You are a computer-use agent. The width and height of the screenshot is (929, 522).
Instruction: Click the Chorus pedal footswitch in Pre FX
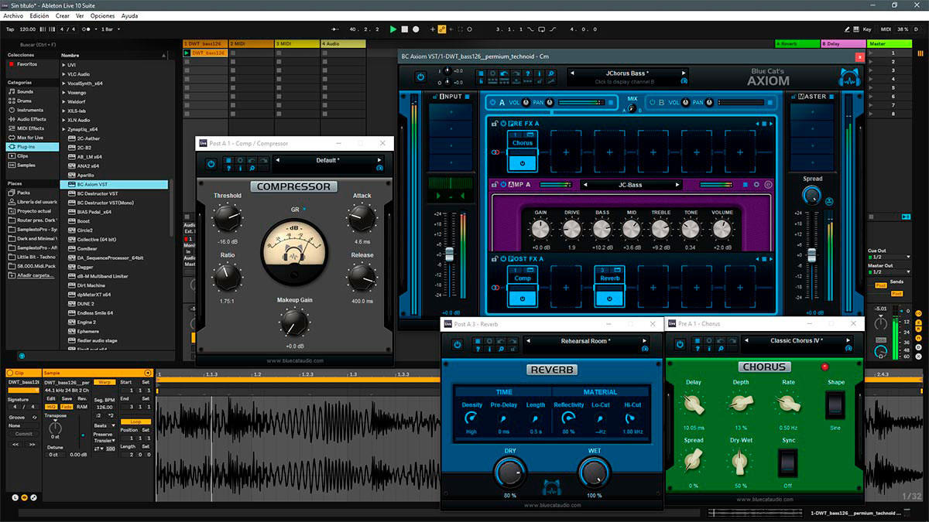(523, 163)
